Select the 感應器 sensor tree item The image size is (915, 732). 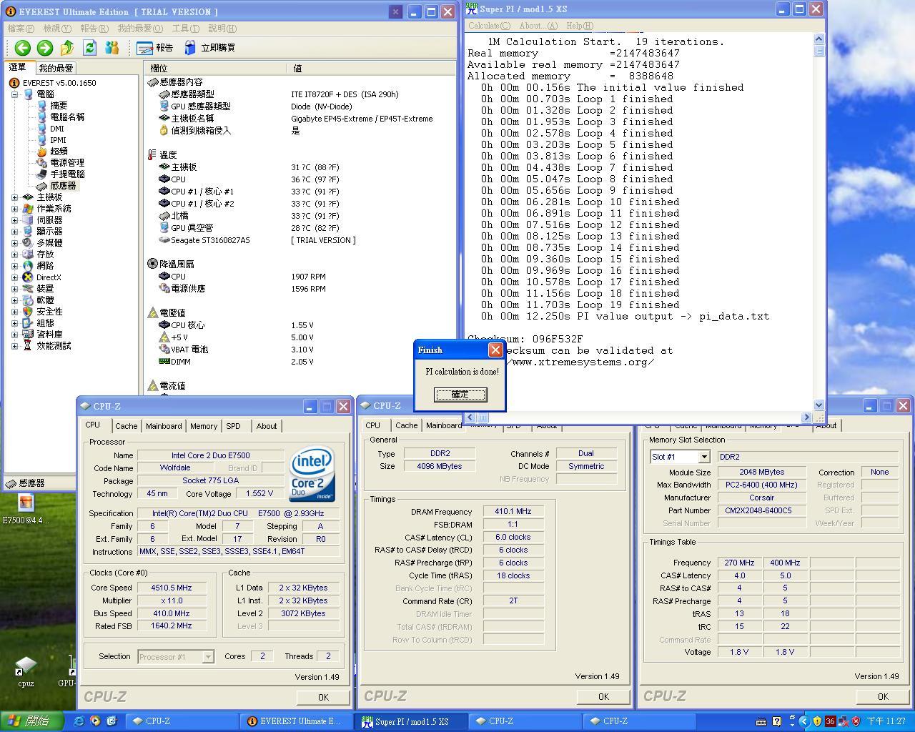tap(63, 186)
